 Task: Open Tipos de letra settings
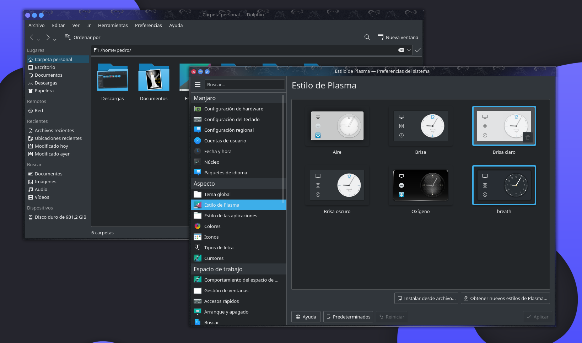coord(238,247)
